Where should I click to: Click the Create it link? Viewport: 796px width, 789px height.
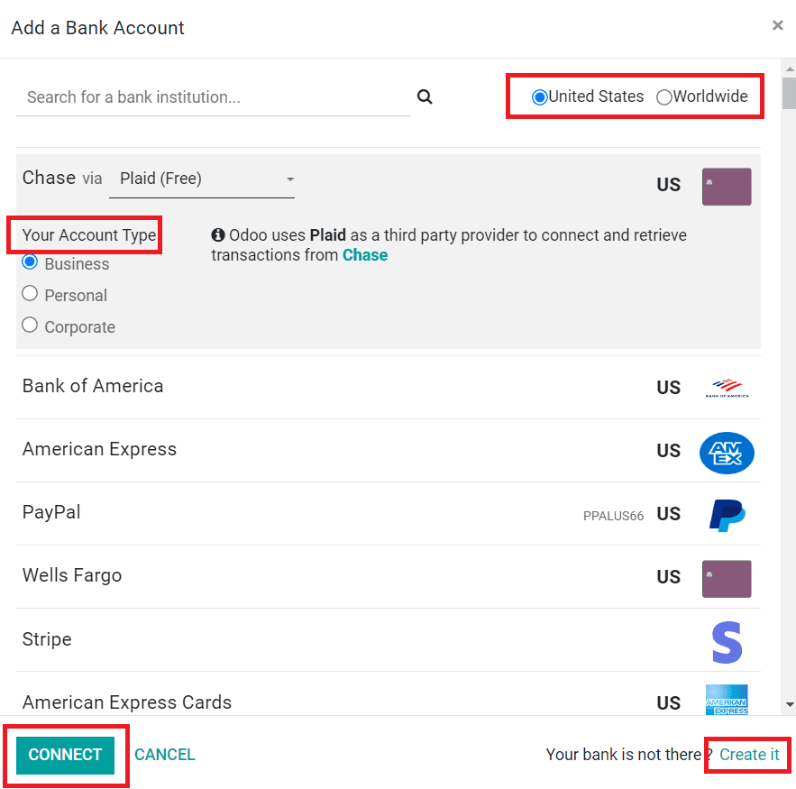749,755
